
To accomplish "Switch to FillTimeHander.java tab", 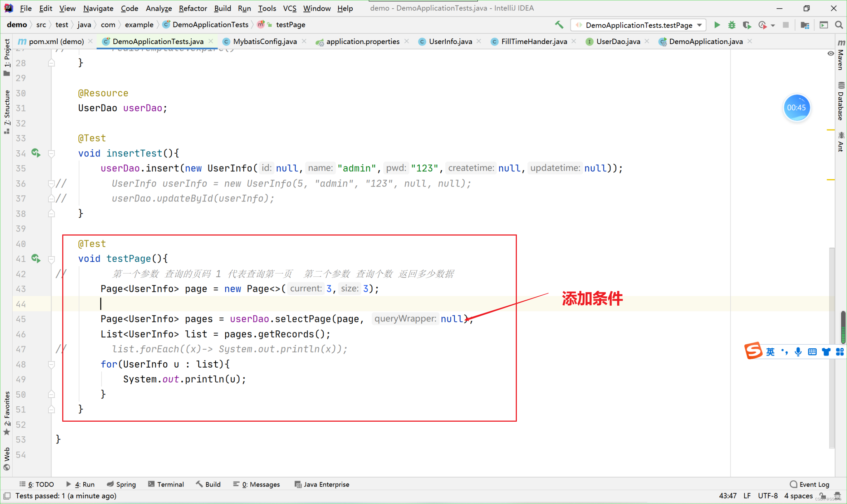I will coord(534,42).
